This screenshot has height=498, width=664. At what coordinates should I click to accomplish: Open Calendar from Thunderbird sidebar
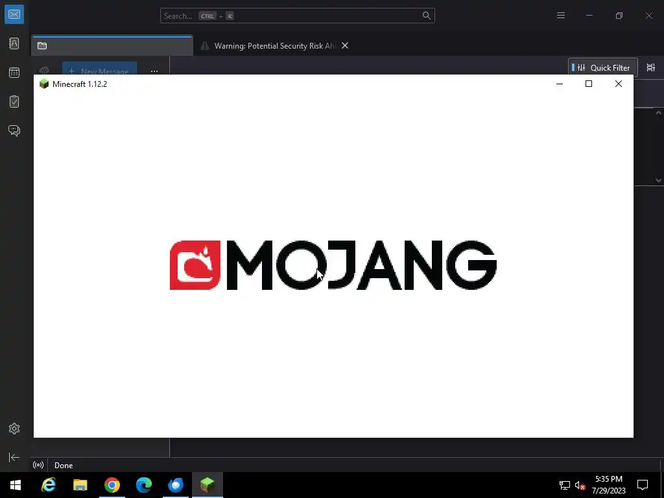tap(14, 73)
